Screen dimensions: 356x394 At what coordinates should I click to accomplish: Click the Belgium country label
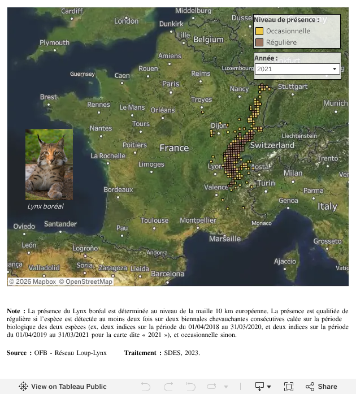tap(209, 40)
